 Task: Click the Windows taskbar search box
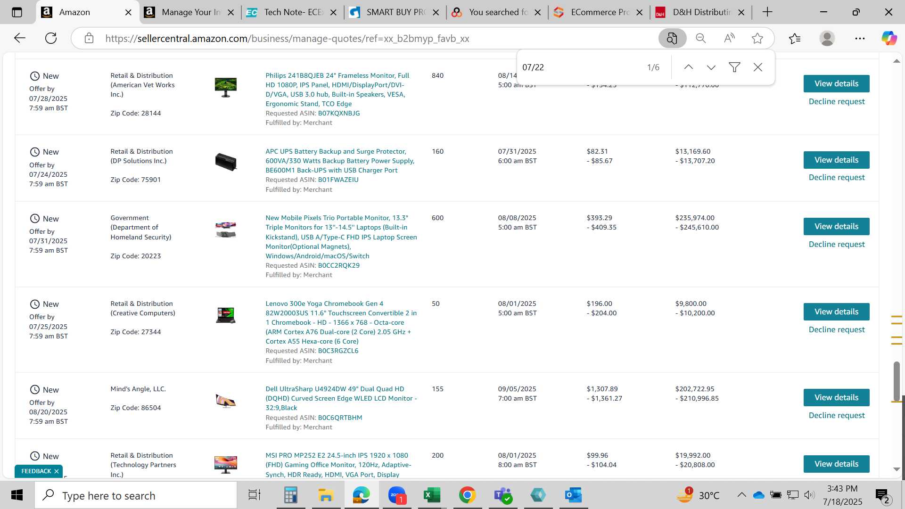click(x=136, y=495)
